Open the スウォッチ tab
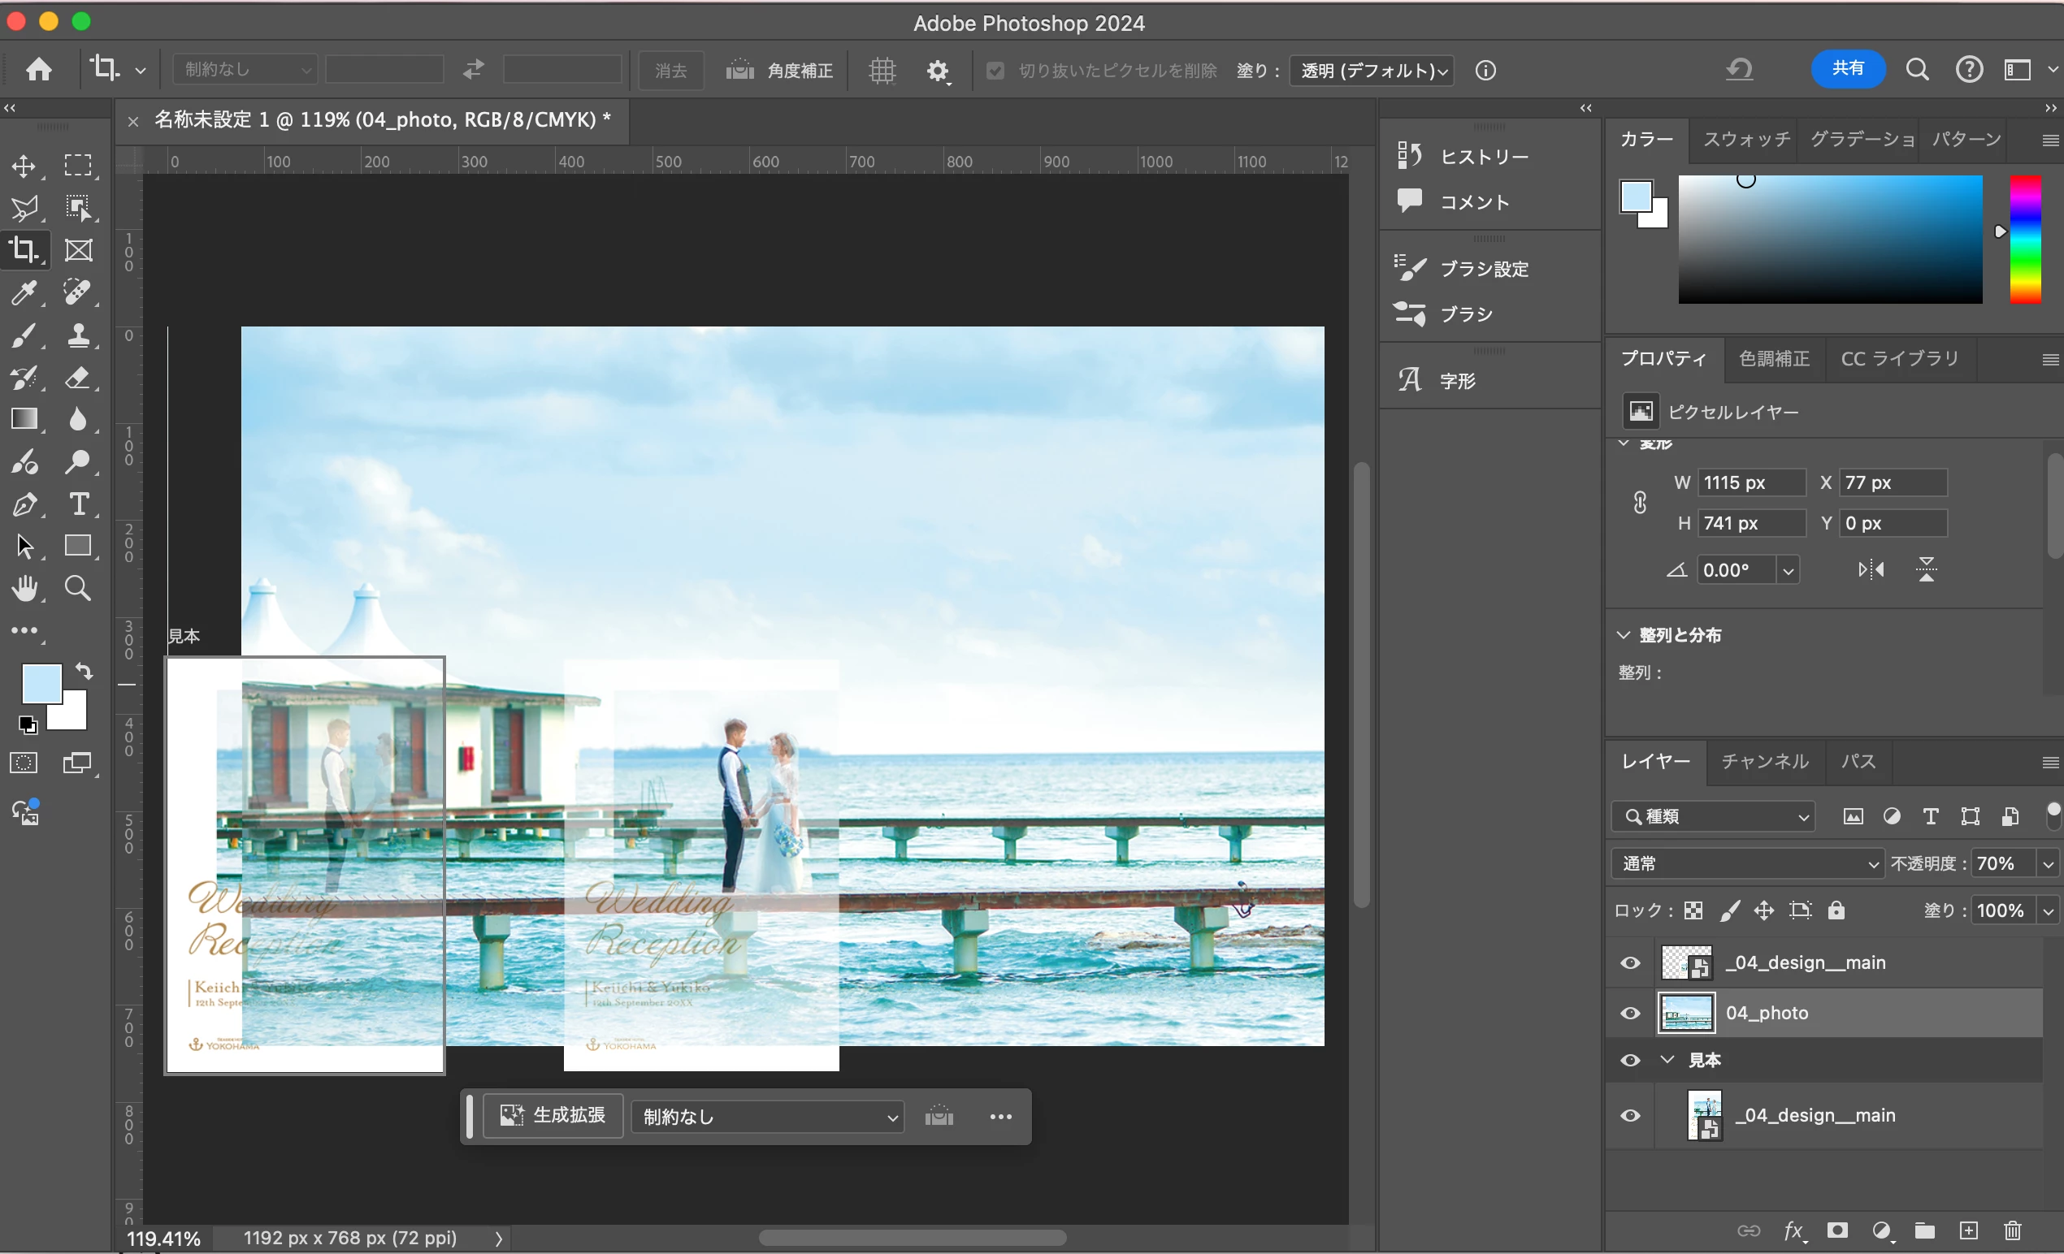Image resolution: width=2064 pixels, height=1254 pixels. pos(1745,139)
